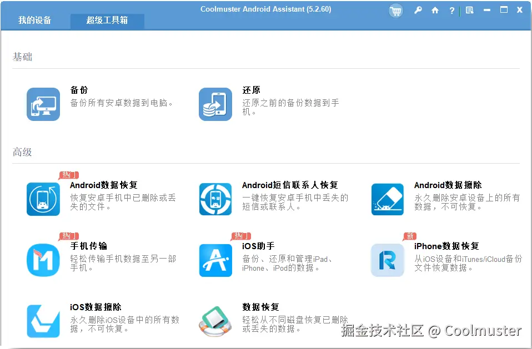Click 热门 badge on Android数据恢复
Viewport: 532px width, 349px height.
(69, 175)
